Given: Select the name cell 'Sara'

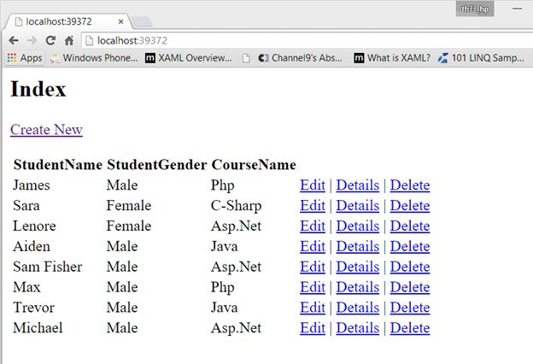Looking at the screenshot, I should [x=26, y=206].
